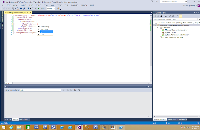Open the w3.org XMLSchema hyperlink
Screen dimensions: 200x130
84,15
